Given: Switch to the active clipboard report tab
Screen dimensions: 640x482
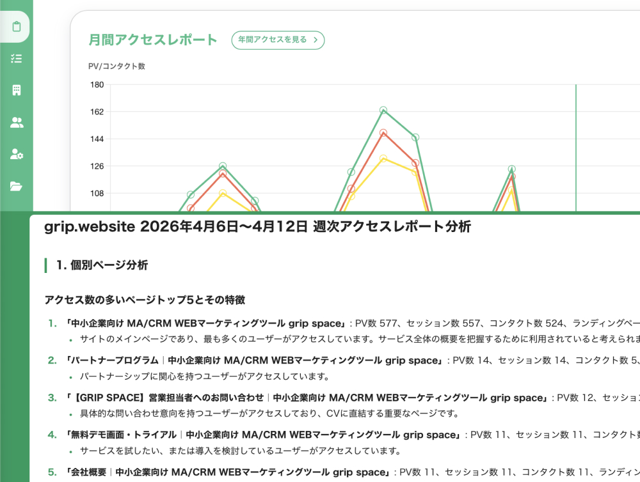Looking at the screenshot, I should 15,27.
